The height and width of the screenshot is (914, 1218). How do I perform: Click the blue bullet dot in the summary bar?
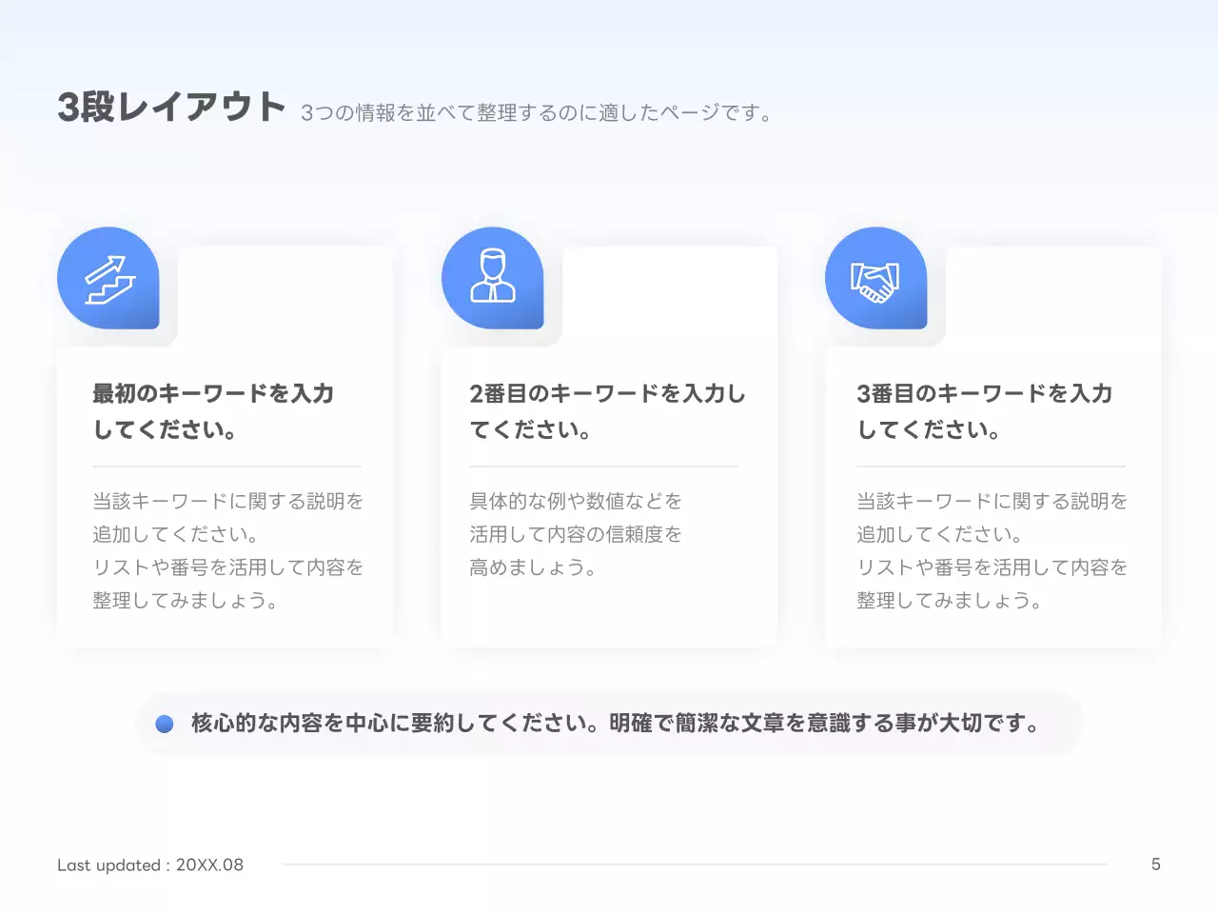[166, 724]
